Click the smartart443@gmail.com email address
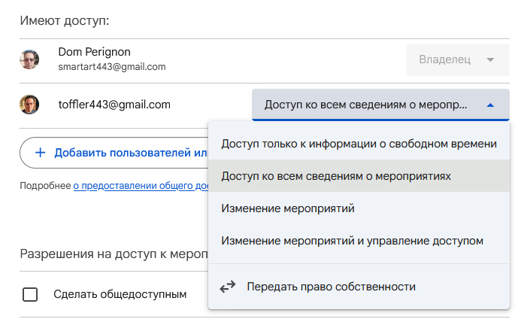Viewport: 518px width, 319px height. [x=111, y=67]
